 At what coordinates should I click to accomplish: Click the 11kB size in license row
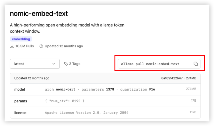point(192,113)
